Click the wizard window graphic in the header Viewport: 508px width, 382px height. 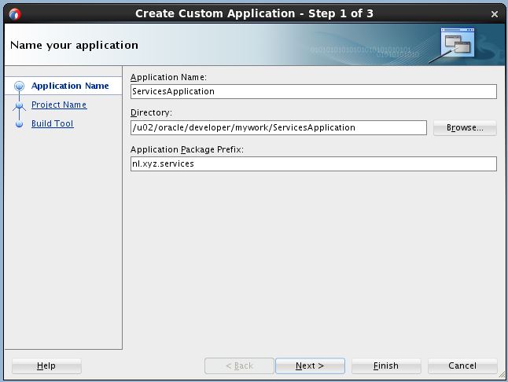(456, 44)
